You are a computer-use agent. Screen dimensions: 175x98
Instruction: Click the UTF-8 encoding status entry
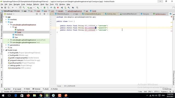pos(157,92)
